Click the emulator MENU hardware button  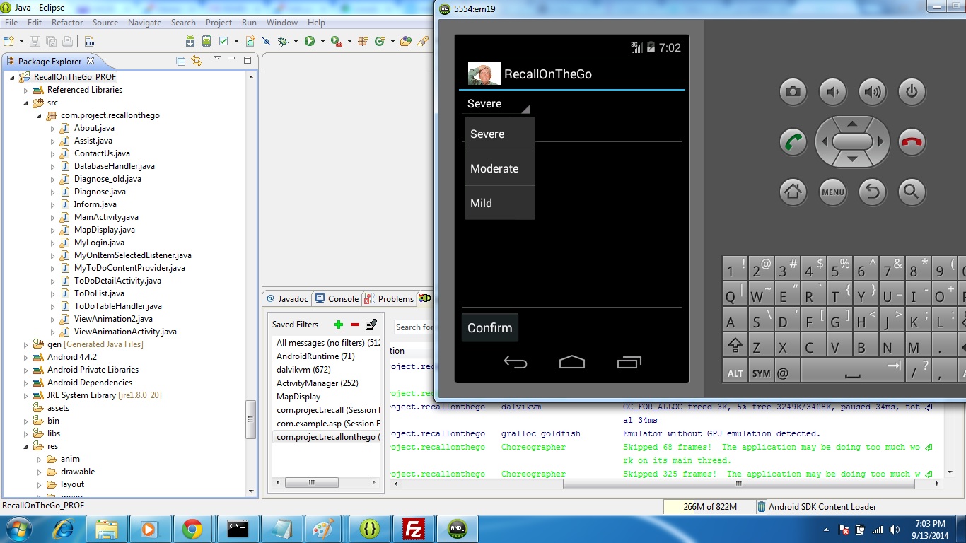(x=833, y=191)
